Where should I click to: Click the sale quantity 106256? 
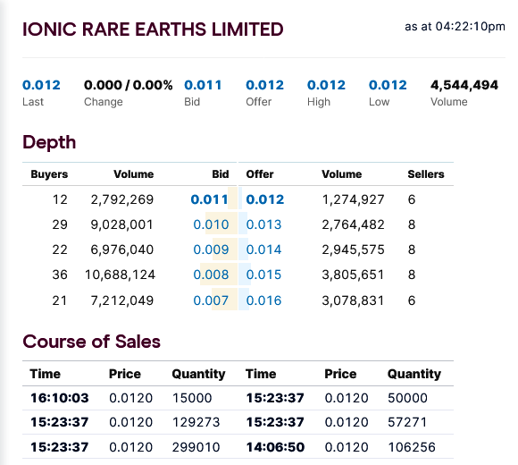(x=412, y=447)
